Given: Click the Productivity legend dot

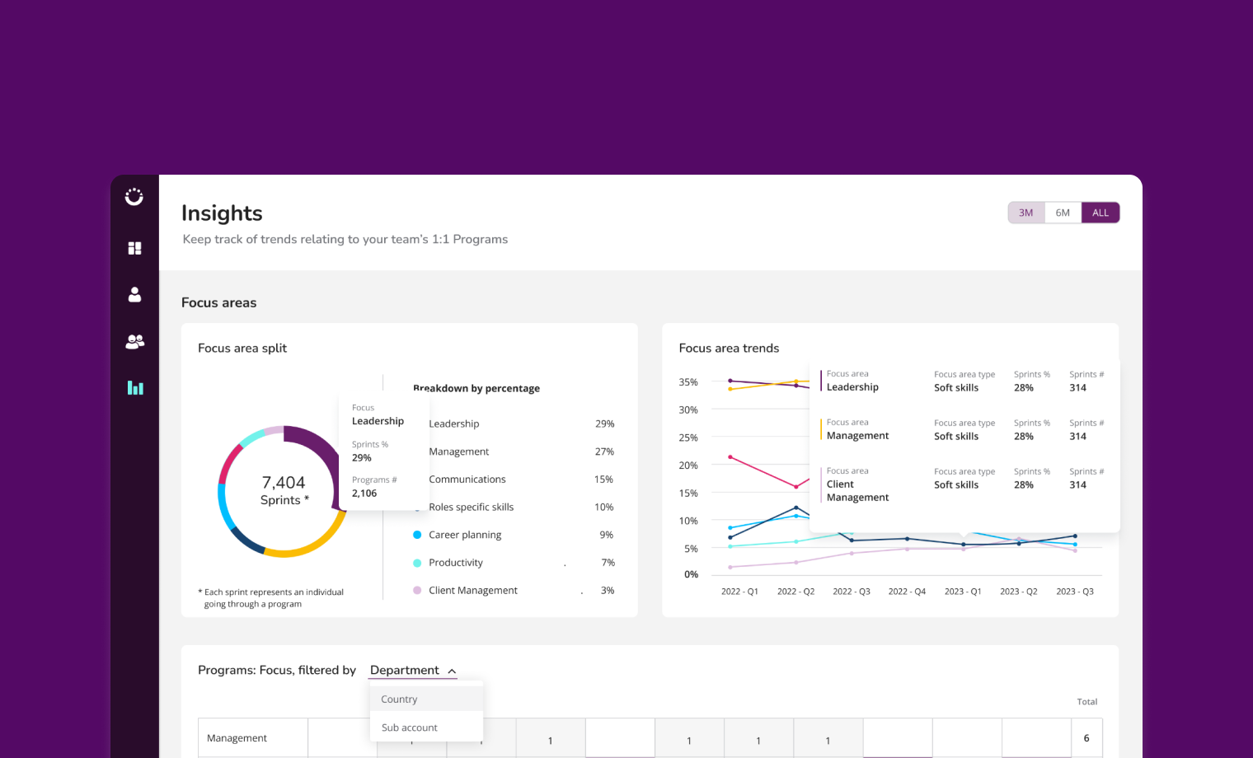Looking at the screenshot, I should pos(417,563).
